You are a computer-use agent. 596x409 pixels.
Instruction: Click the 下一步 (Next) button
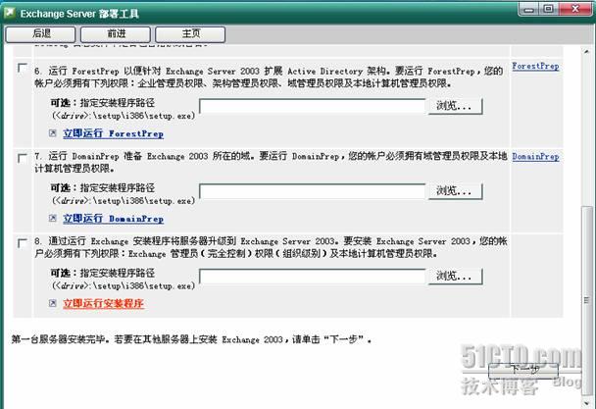(523, 370)
